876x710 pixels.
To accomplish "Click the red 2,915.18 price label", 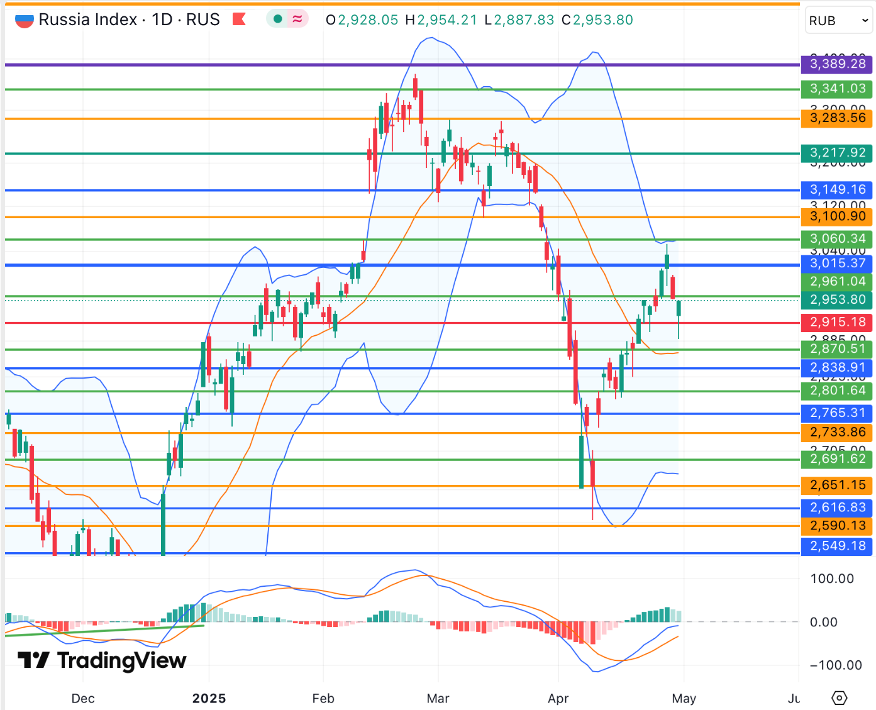I will pos(837,323).
